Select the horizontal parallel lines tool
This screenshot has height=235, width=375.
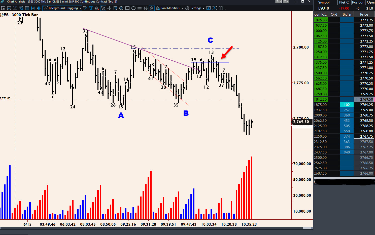[x=140, y=8]
